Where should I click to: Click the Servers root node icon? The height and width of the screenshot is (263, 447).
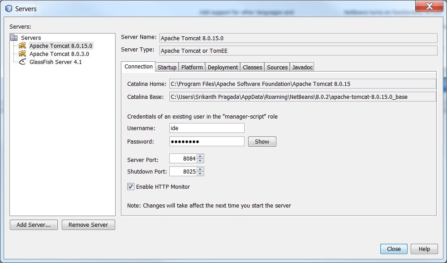coord(14,38)
